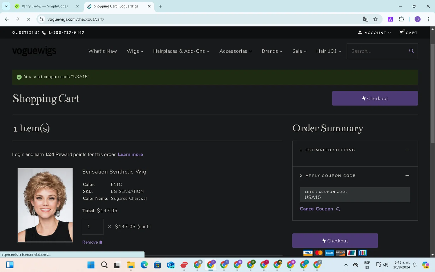This screenshot has height=272, width=435.
Task: Stop loading the page
Action: click(28, 19)
